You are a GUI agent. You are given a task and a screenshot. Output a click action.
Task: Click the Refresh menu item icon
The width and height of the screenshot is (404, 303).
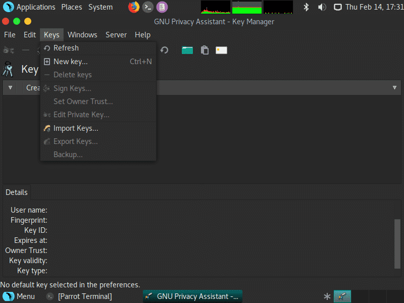47,48
